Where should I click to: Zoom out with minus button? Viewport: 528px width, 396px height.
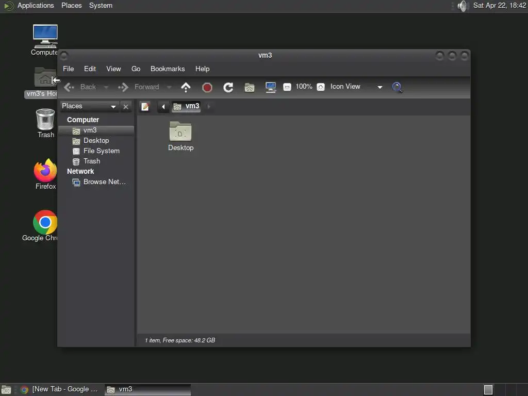pyautogui.click(x=287, y=87)
